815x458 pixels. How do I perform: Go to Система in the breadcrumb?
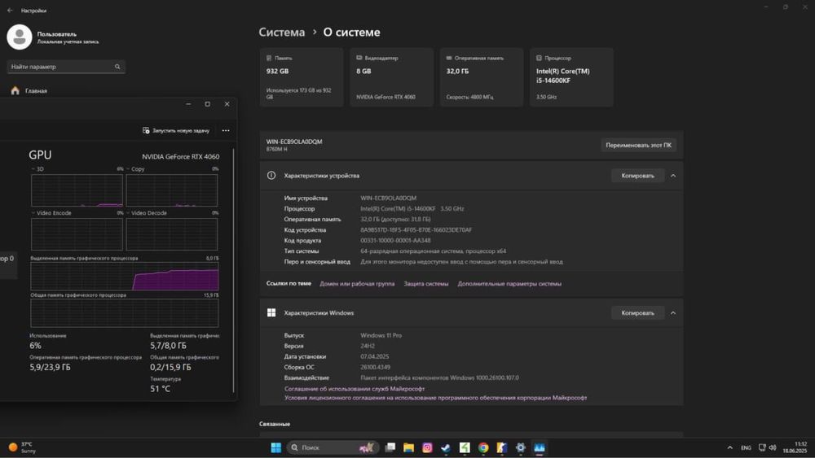pyautogui.click(x=282, y=33)
